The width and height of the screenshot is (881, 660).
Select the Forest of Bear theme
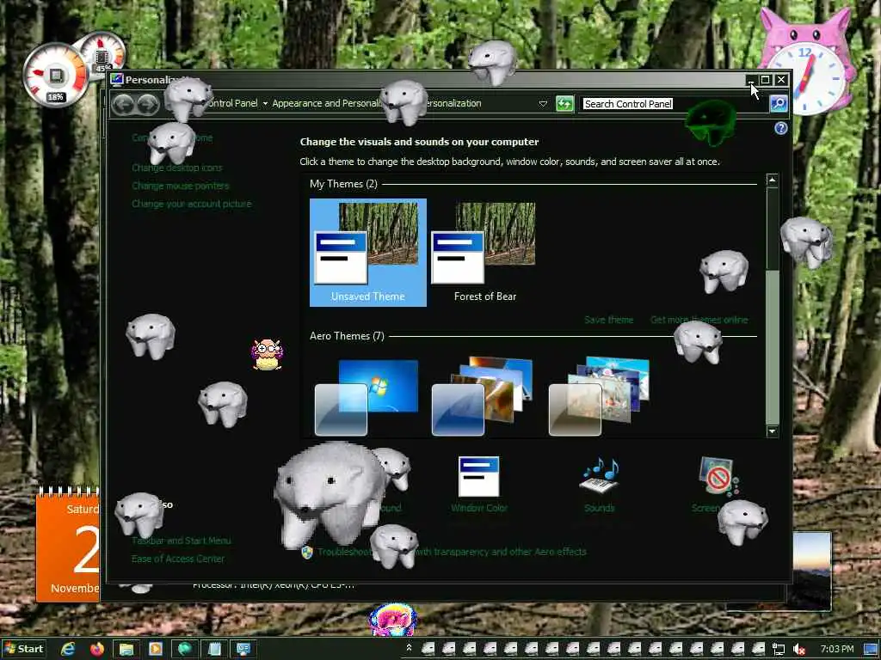485,253
